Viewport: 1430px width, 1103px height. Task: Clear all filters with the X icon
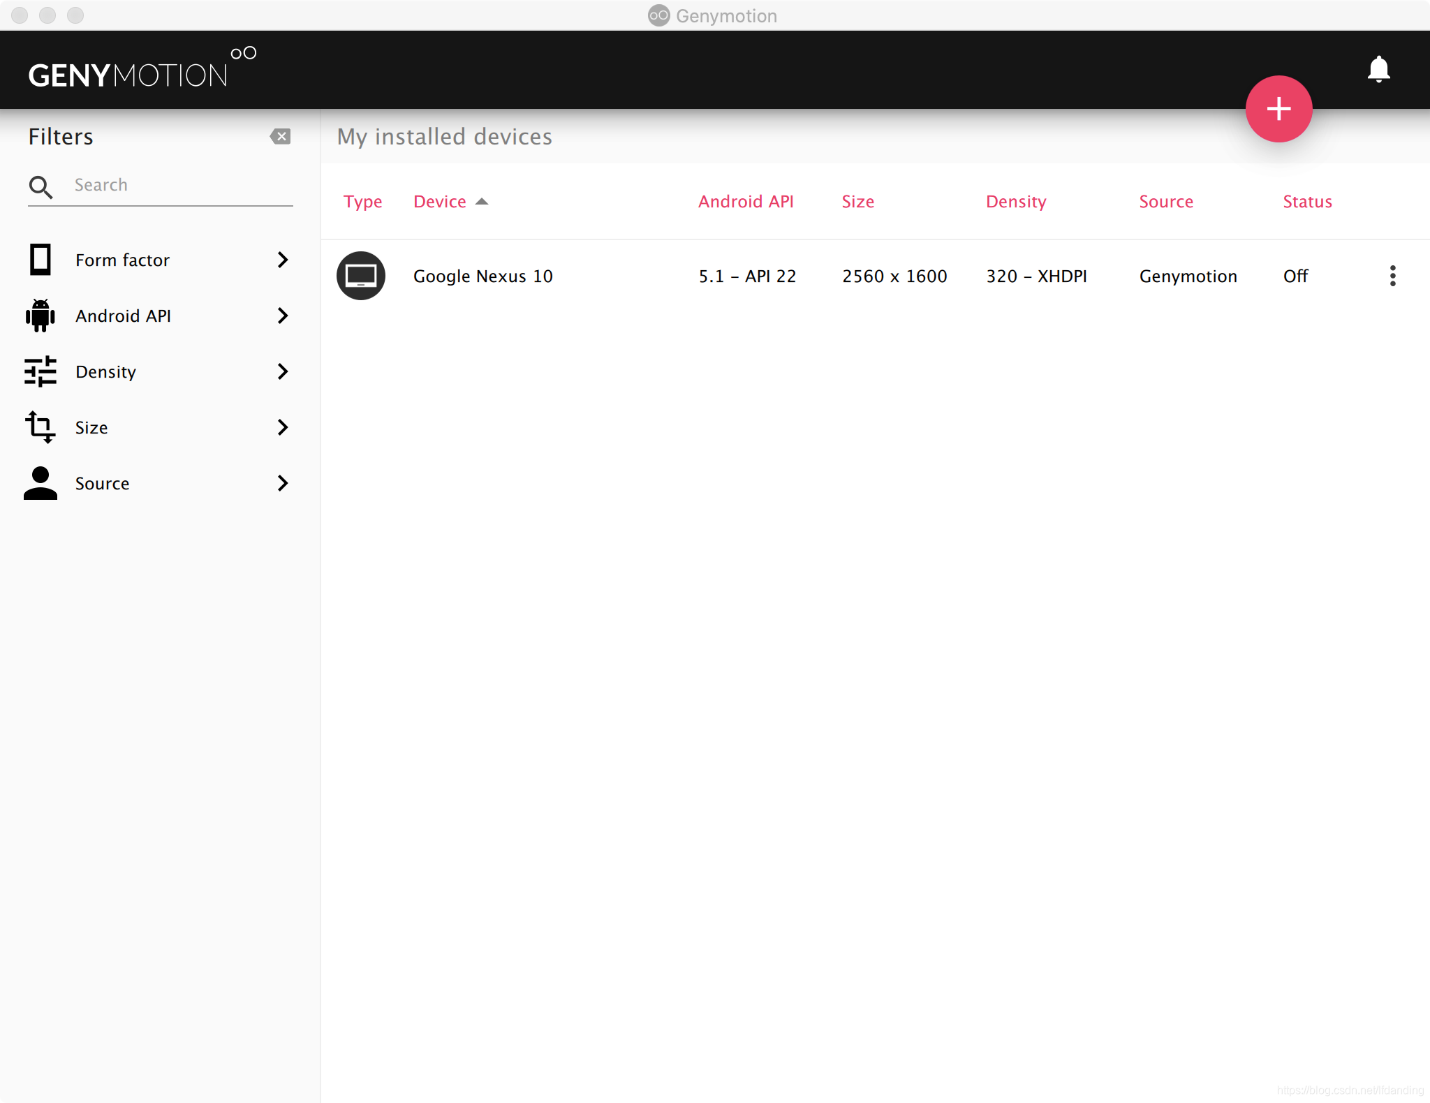[x=281, y=135]
